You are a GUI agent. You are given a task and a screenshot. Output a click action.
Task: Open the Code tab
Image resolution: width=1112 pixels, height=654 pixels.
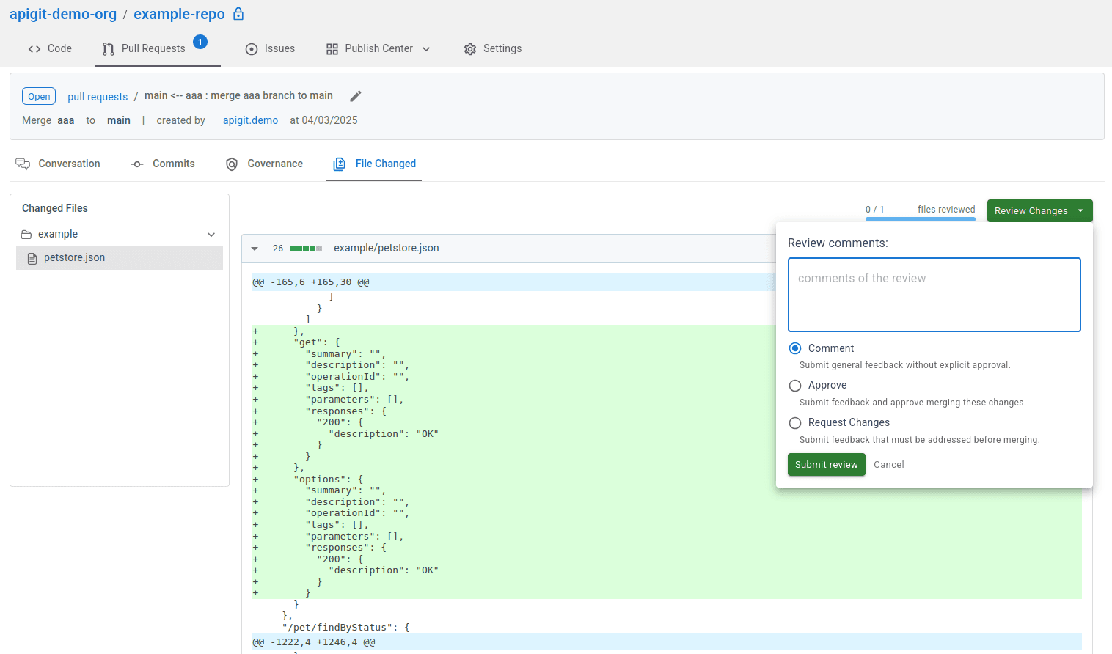(50, 48)
